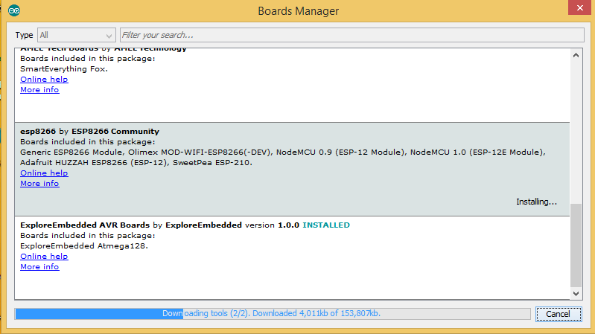Select the 'ExploreEmbedded AVR Boards' package title
595x334 pixels.
click(x=85, y=225)
